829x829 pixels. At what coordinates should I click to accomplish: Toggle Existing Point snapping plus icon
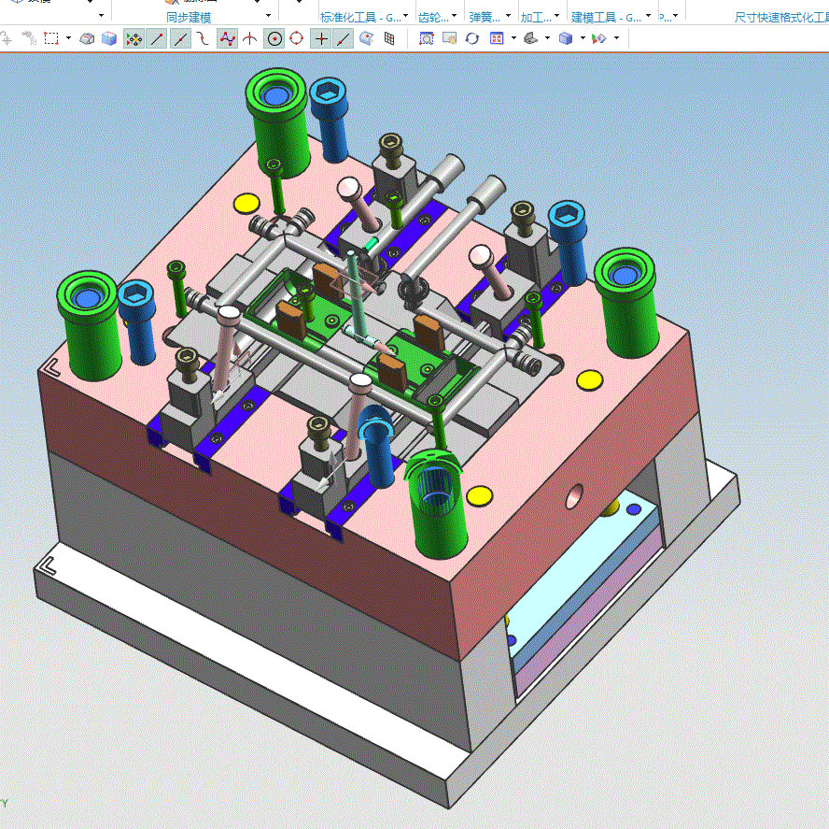320,38
